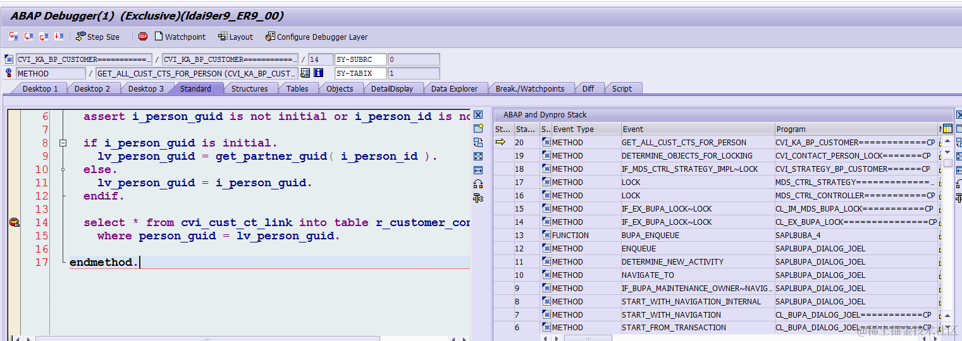Viewport: 962px width, 341px height.
Task: Create a new Watchpoint
Action: pos(180,37)
